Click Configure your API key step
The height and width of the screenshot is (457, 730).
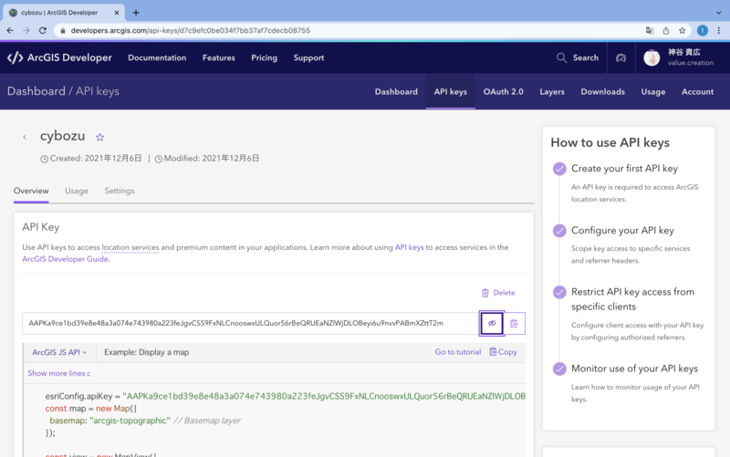click(x=622, y=231)
